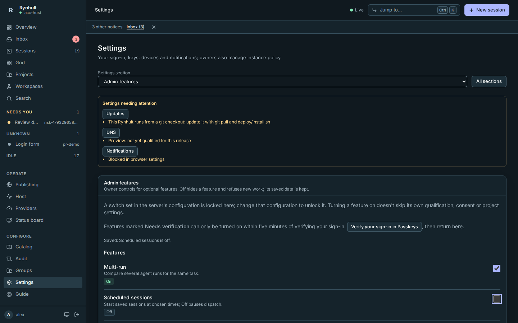Open the Inbox sidebar item
Image resolution: width=518 pixels, height=323 pixels.
[x=43, y=39]
